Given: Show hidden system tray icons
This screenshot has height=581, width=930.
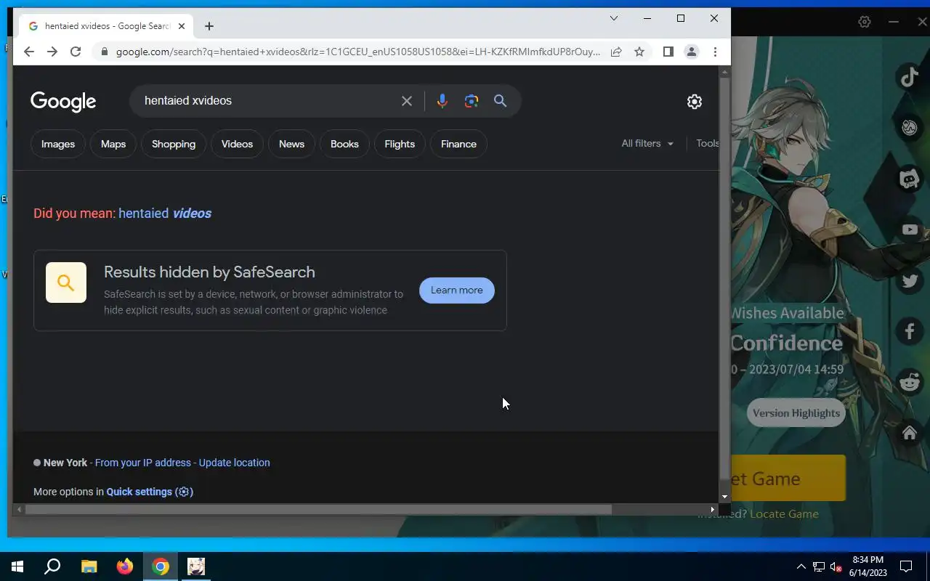Looking at the screenshot, I should coord(801,566).
